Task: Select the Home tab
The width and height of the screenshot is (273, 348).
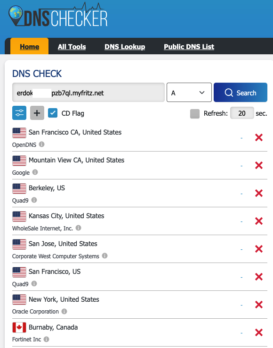Action: click(30, 46)
